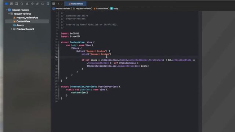This screenshot has width=235, height=132.
Task: Click line number 16 in gutter
Action: (56, 57)
